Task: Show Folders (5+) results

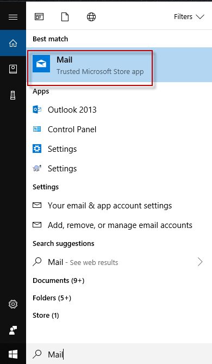Action: (x=52, y=298)
